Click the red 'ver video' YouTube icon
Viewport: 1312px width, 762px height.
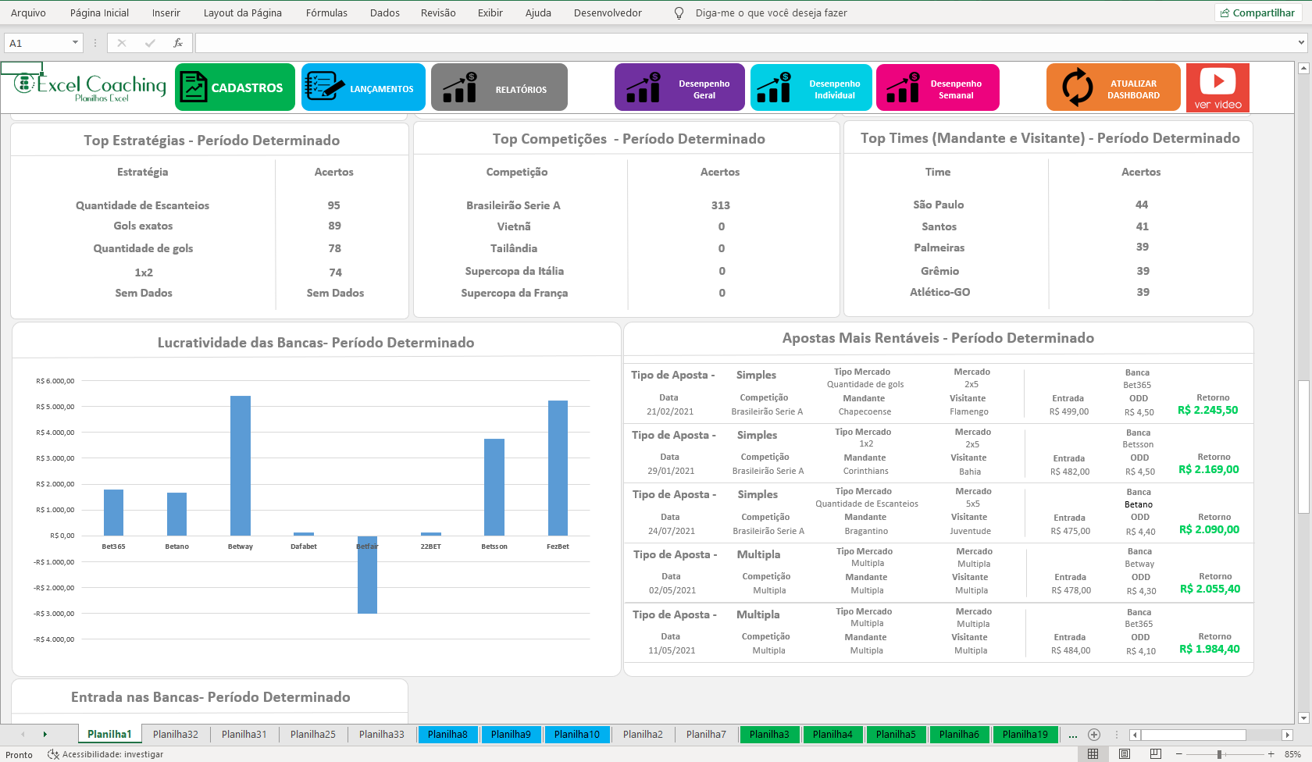1218,87
